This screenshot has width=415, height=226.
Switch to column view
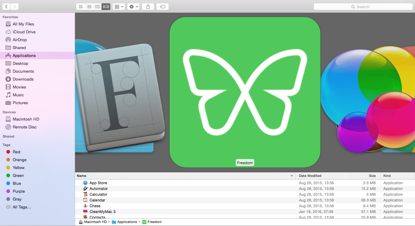pyautogui.click(x=97, y=7)
